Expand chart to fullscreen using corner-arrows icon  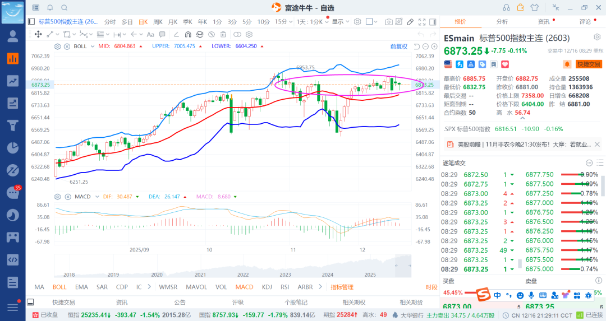422,22
